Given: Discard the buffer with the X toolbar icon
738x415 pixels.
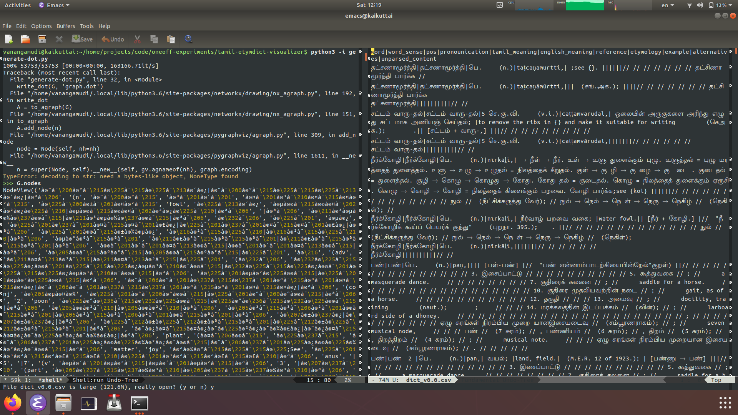Looking at the screenshot, I should (x=59, y=39).
